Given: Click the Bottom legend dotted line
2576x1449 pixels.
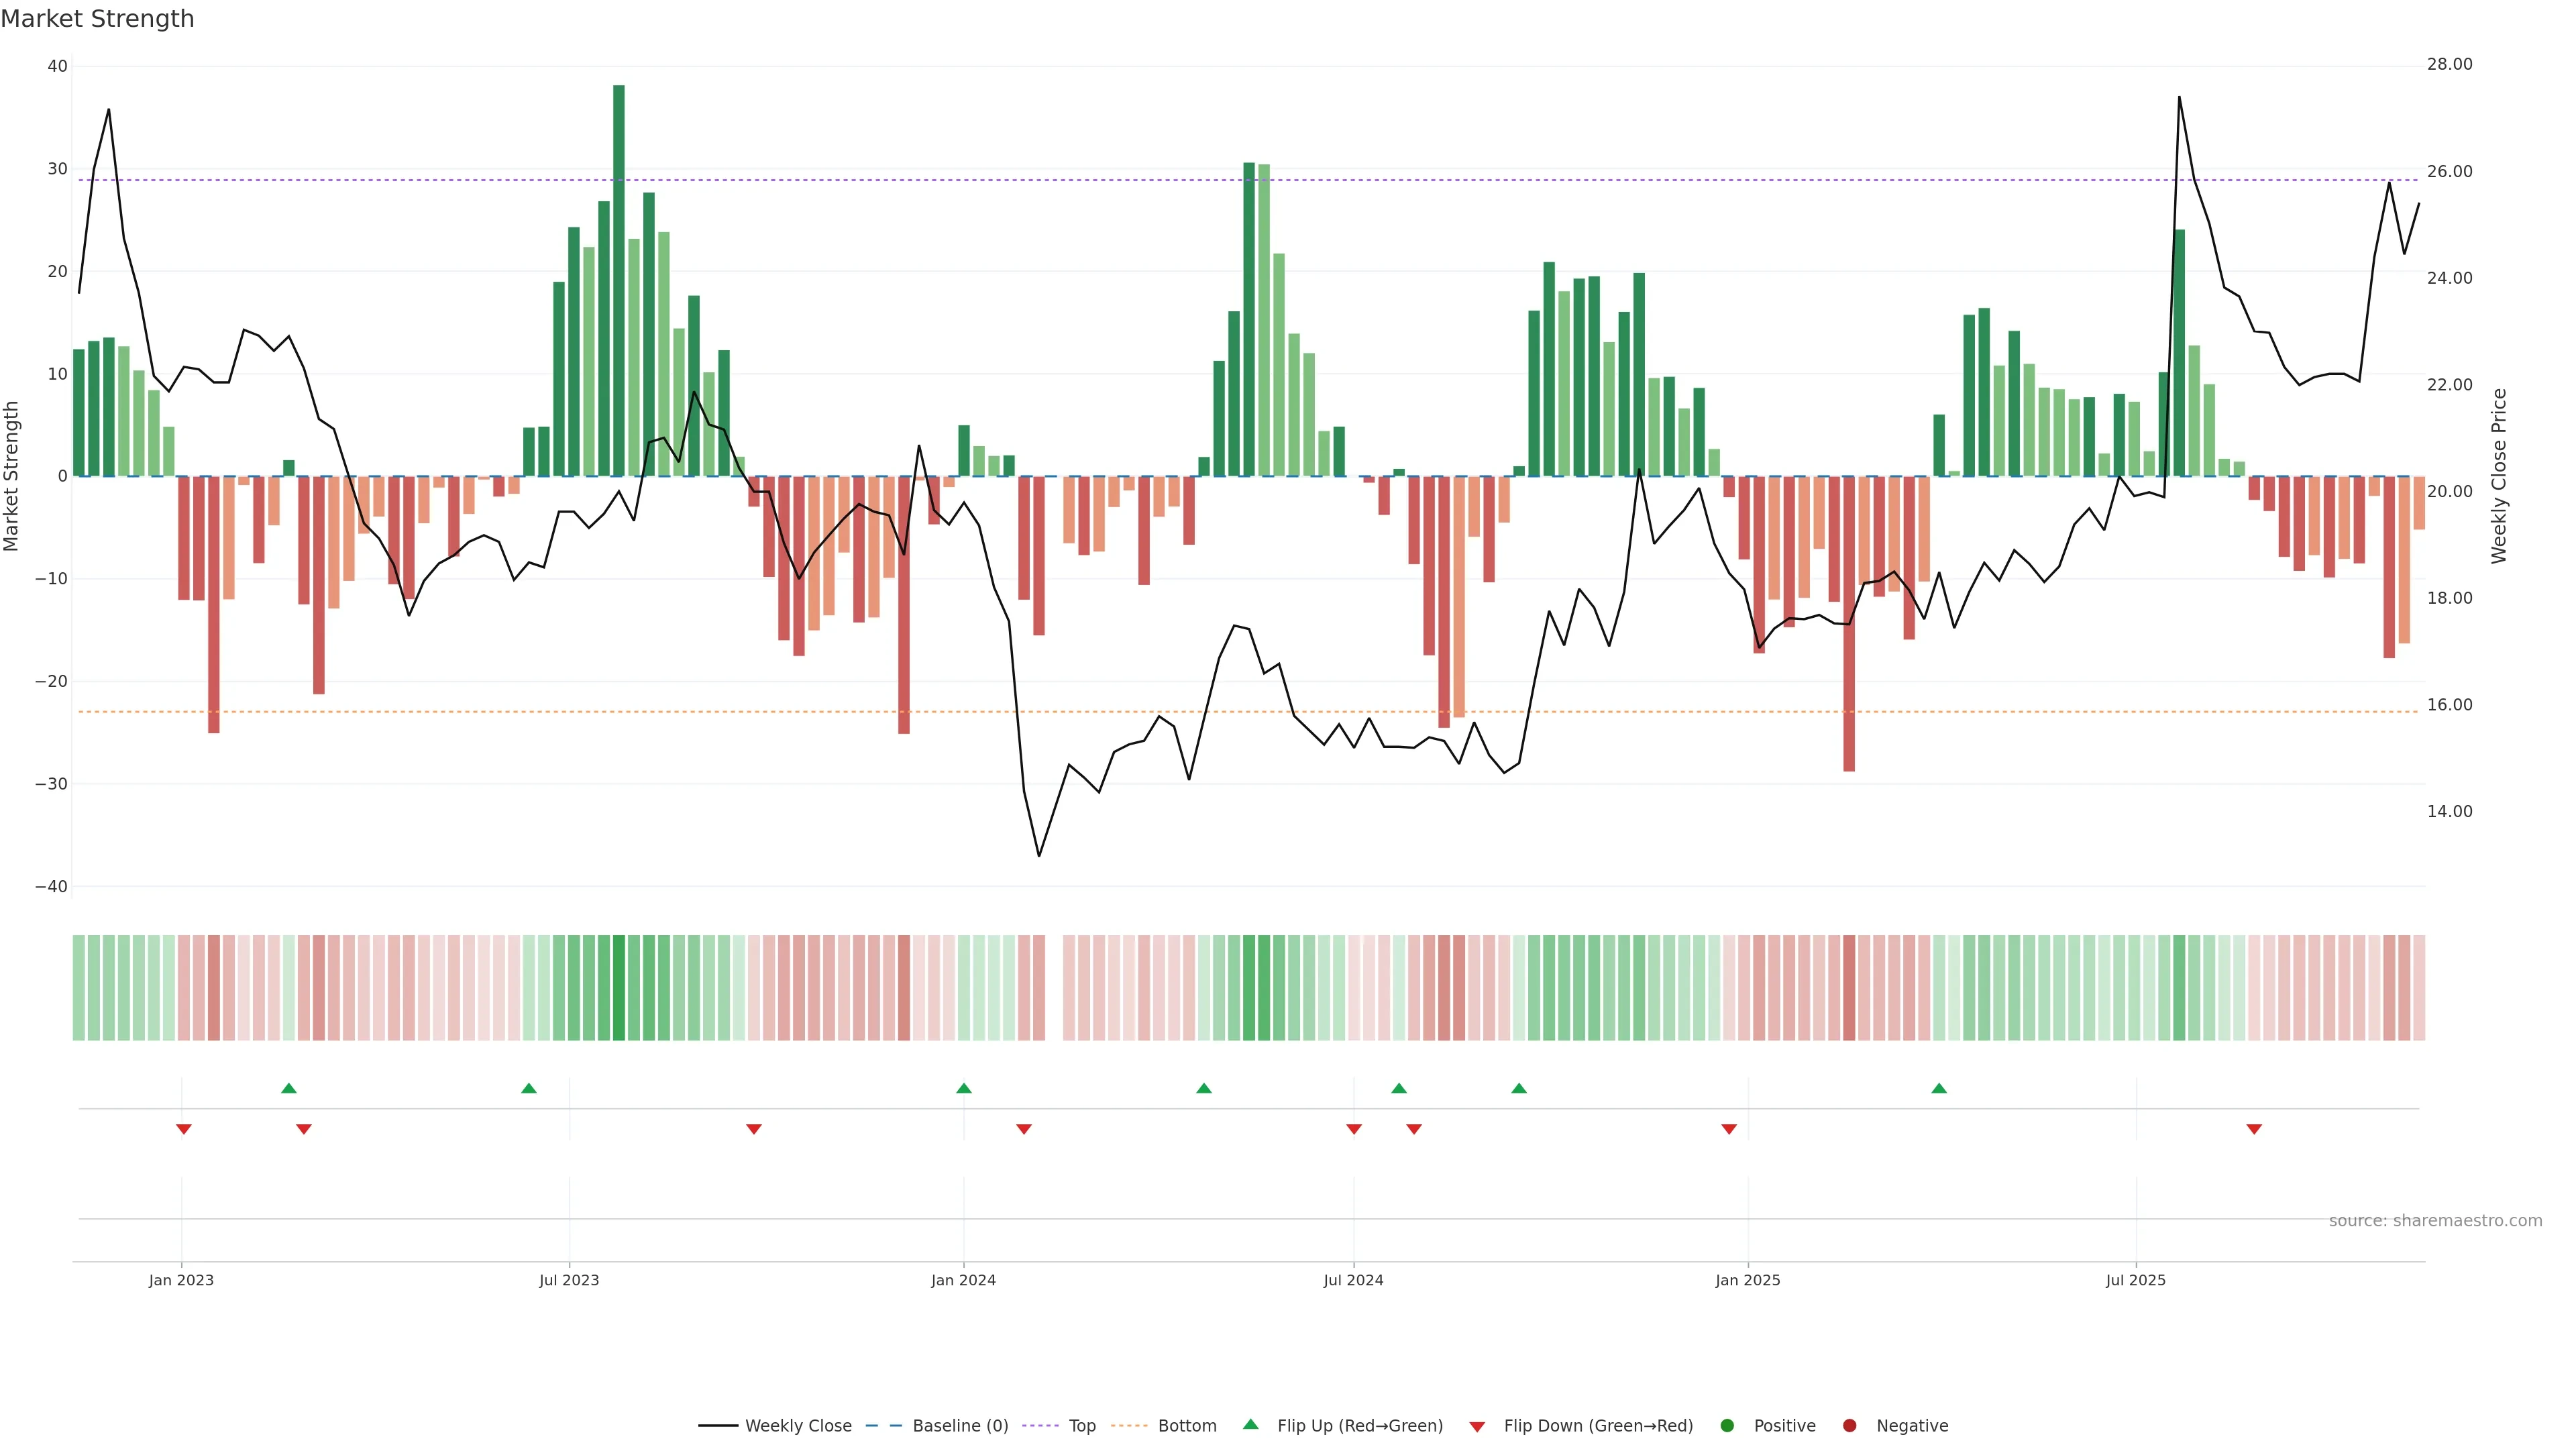Looking at the screenshot, I should 1129,1426.
